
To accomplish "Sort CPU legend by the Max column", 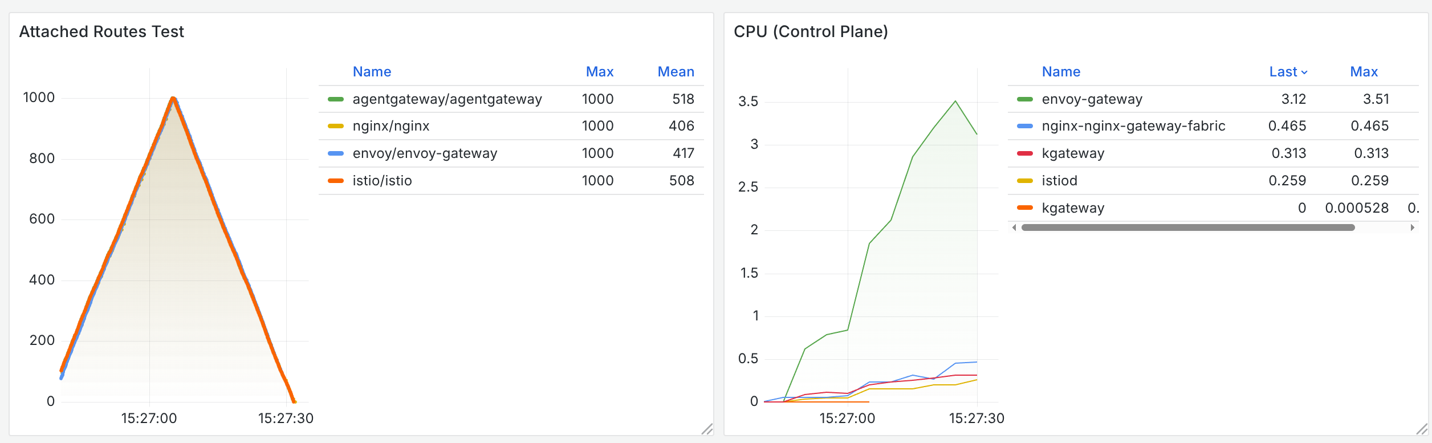I will tap(1365, 72).
